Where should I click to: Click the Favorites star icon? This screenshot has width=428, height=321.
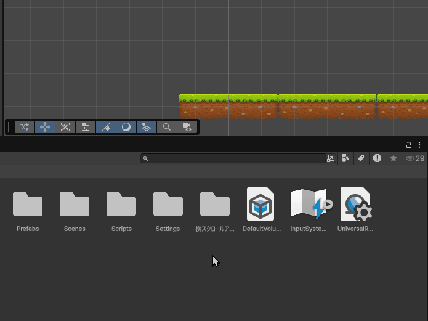394,158
